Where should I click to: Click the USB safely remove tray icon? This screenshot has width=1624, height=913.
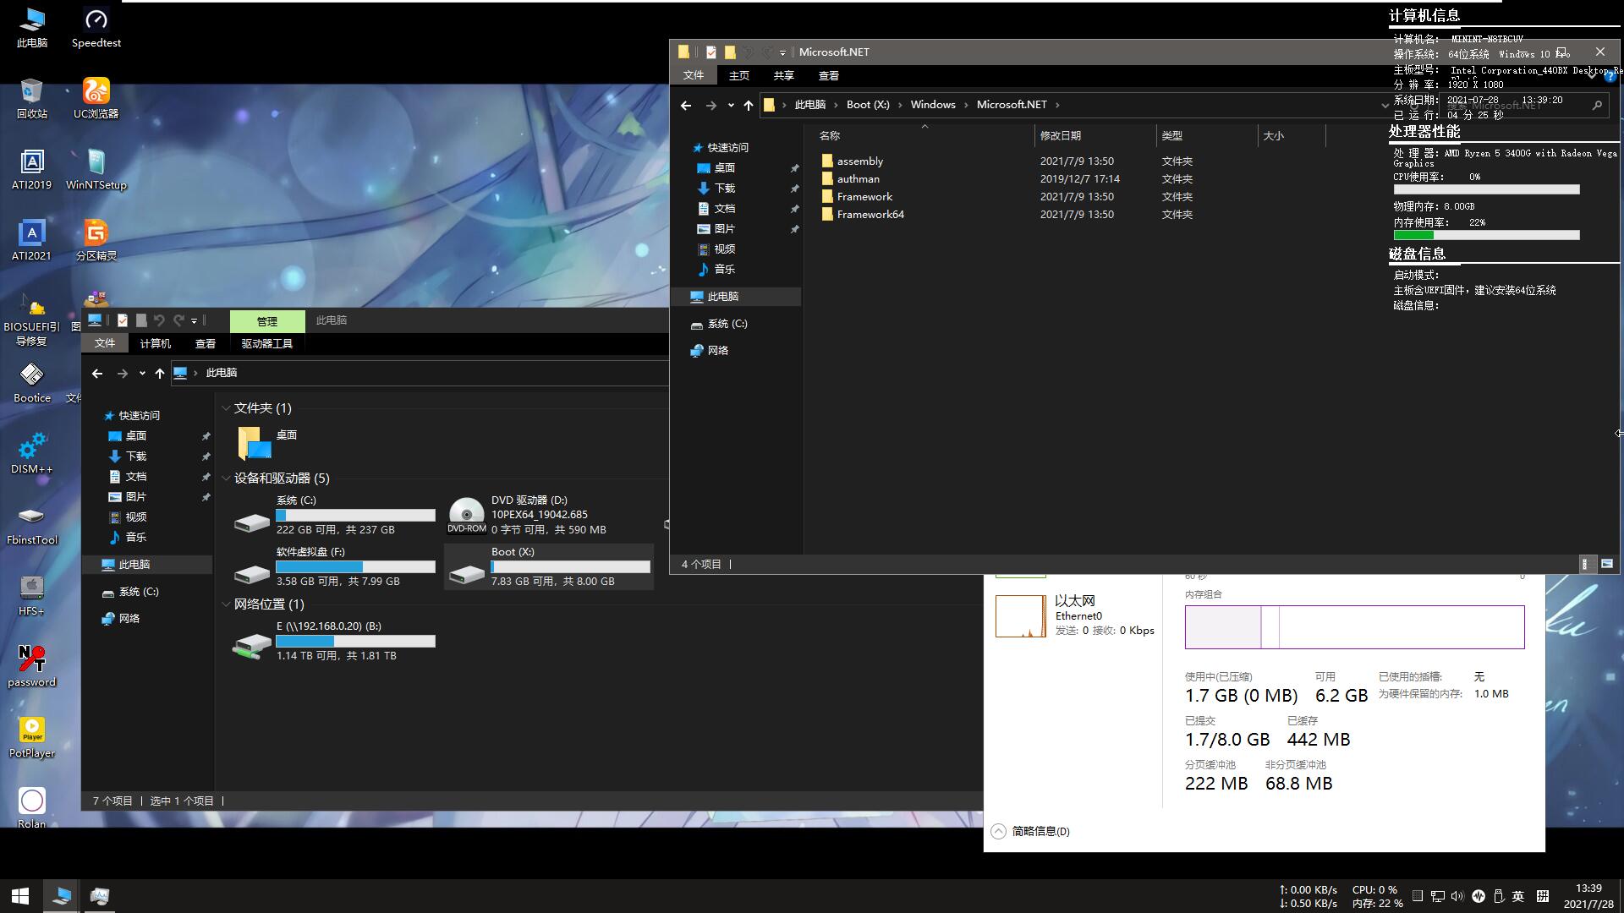[1498, 896]
